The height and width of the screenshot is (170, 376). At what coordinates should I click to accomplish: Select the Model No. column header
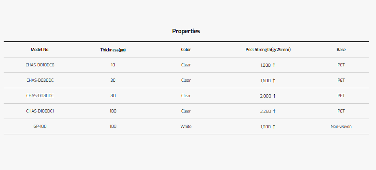point(40,49)
